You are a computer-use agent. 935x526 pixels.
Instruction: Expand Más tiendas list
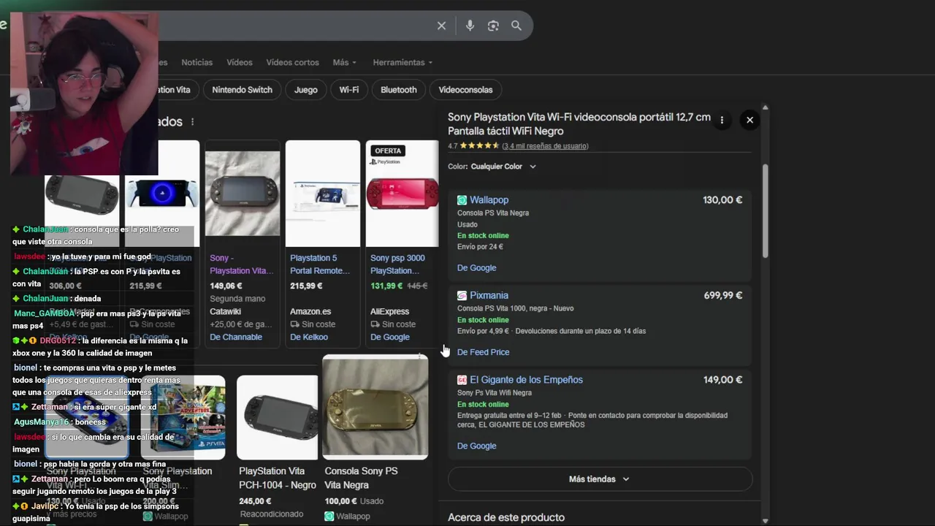600,479
